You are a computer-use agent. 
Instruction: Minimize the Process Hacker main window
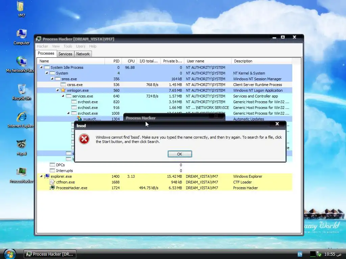274,37
